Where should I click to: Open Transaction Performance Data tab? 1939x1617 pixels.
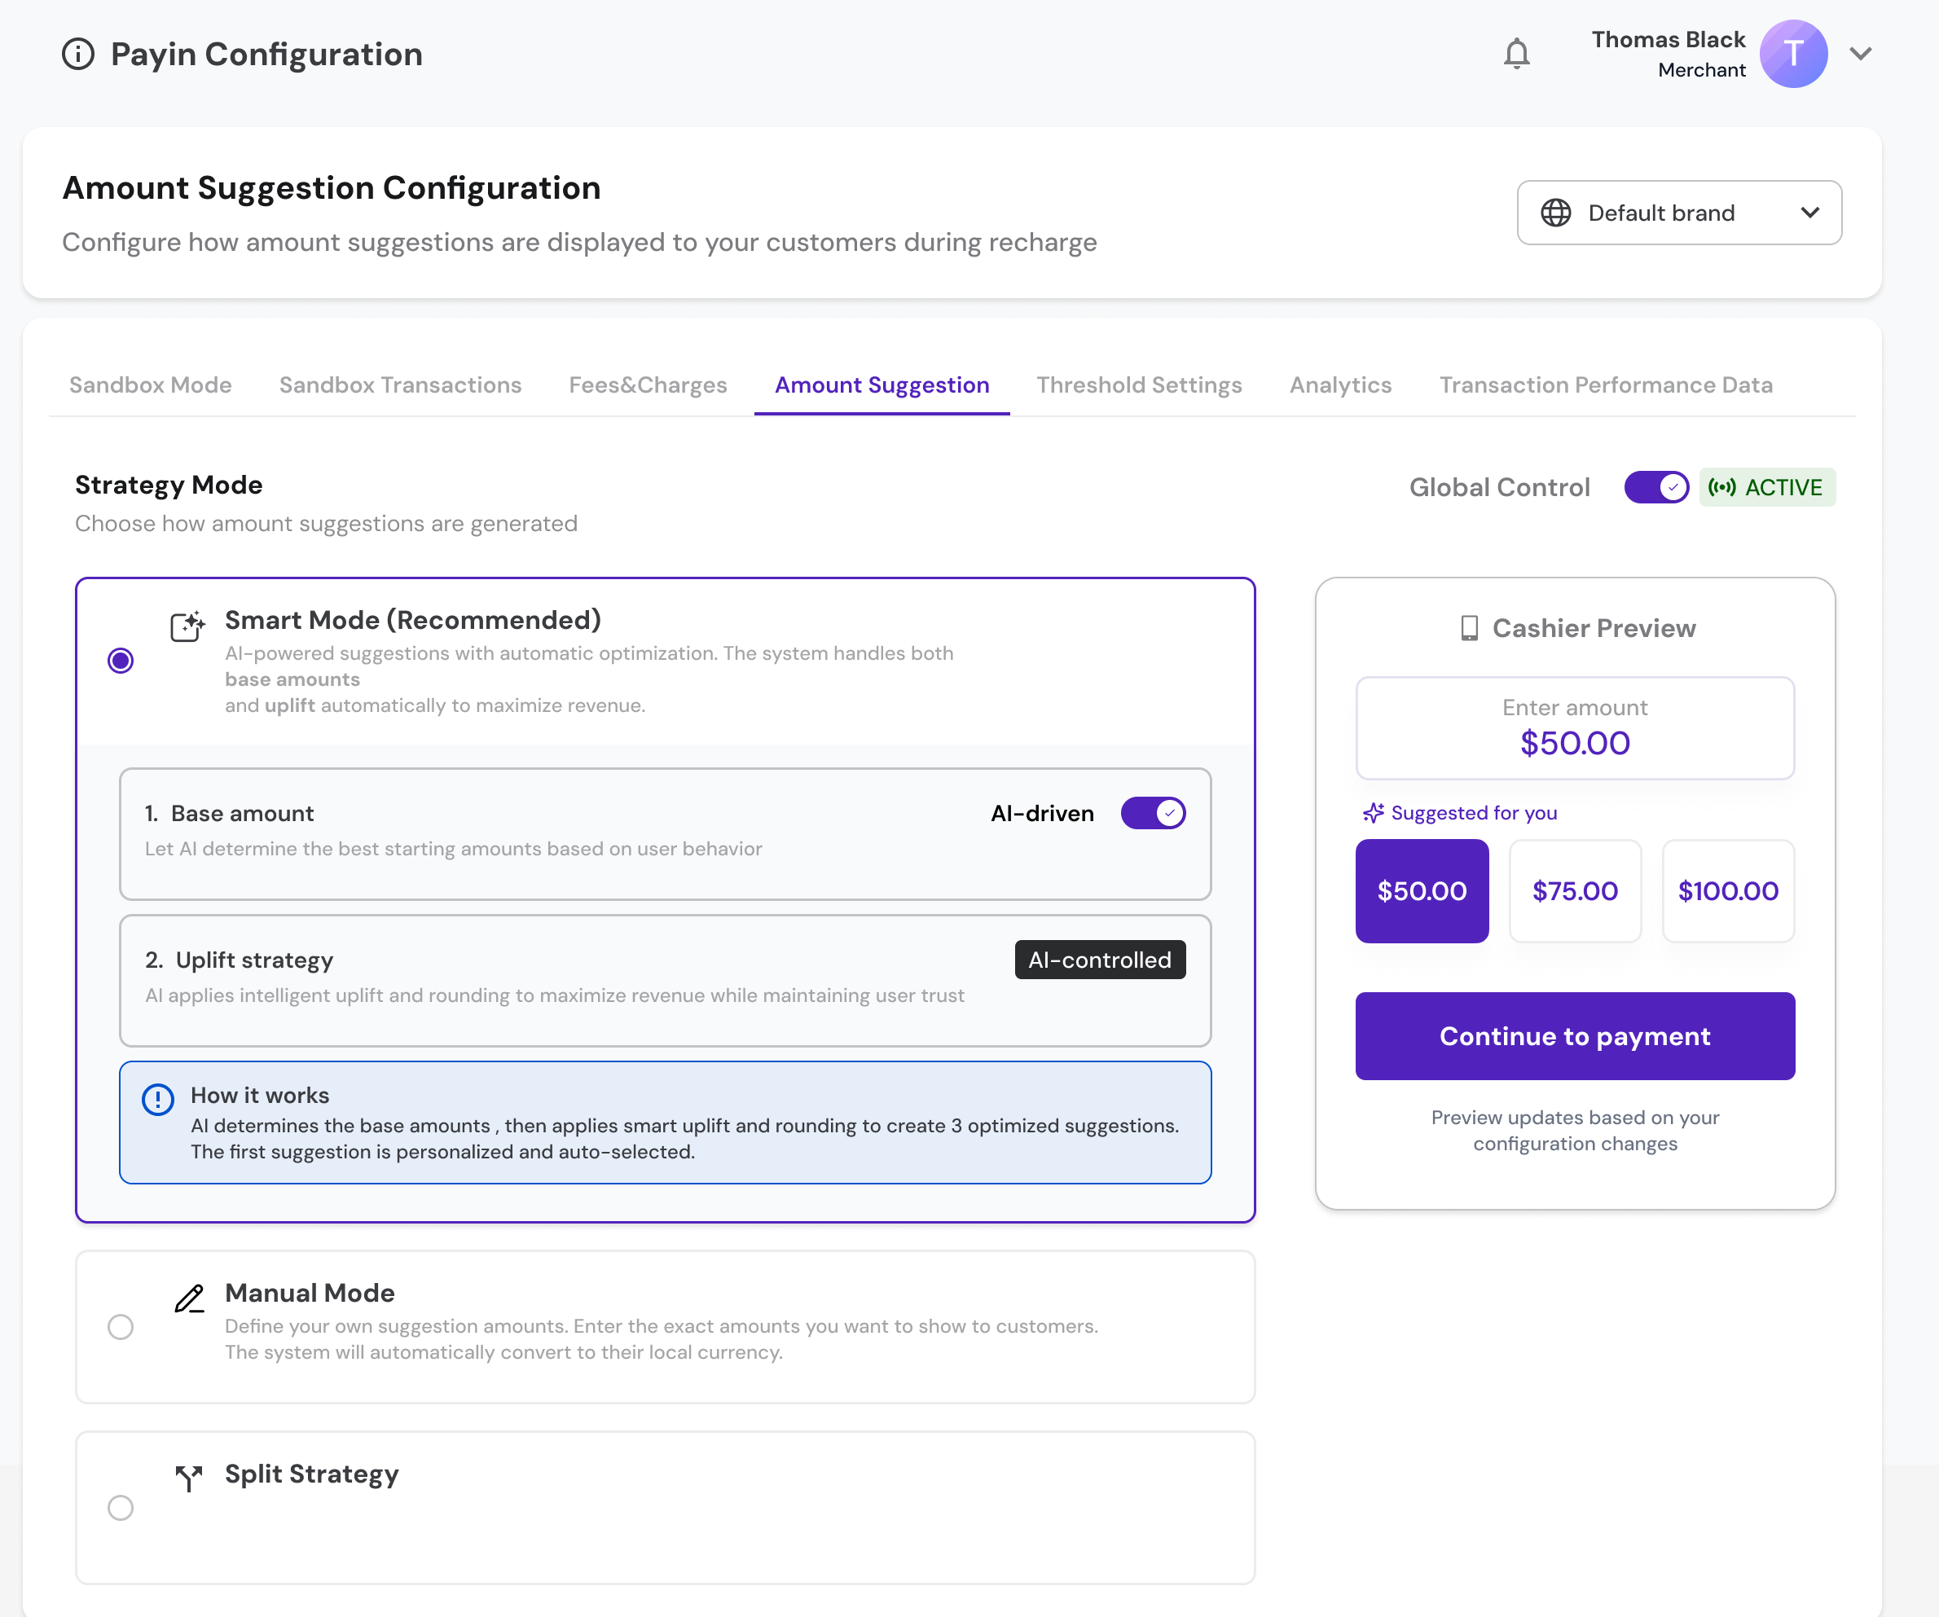point(1606,385)
